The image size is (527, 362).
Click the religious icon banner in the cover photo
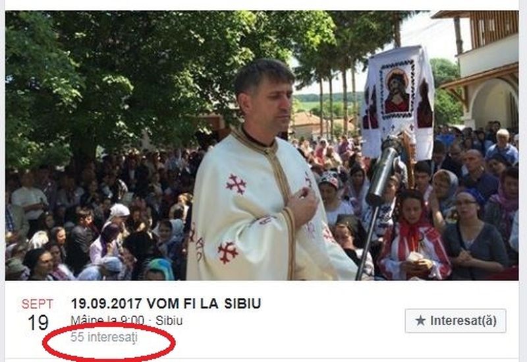click(398, 101)
